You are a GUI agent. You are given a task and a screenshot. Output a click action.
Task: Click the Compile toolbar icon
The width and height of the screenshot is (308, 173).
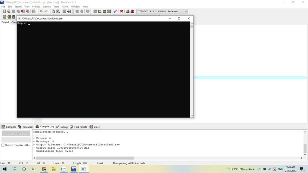(95, 11)
